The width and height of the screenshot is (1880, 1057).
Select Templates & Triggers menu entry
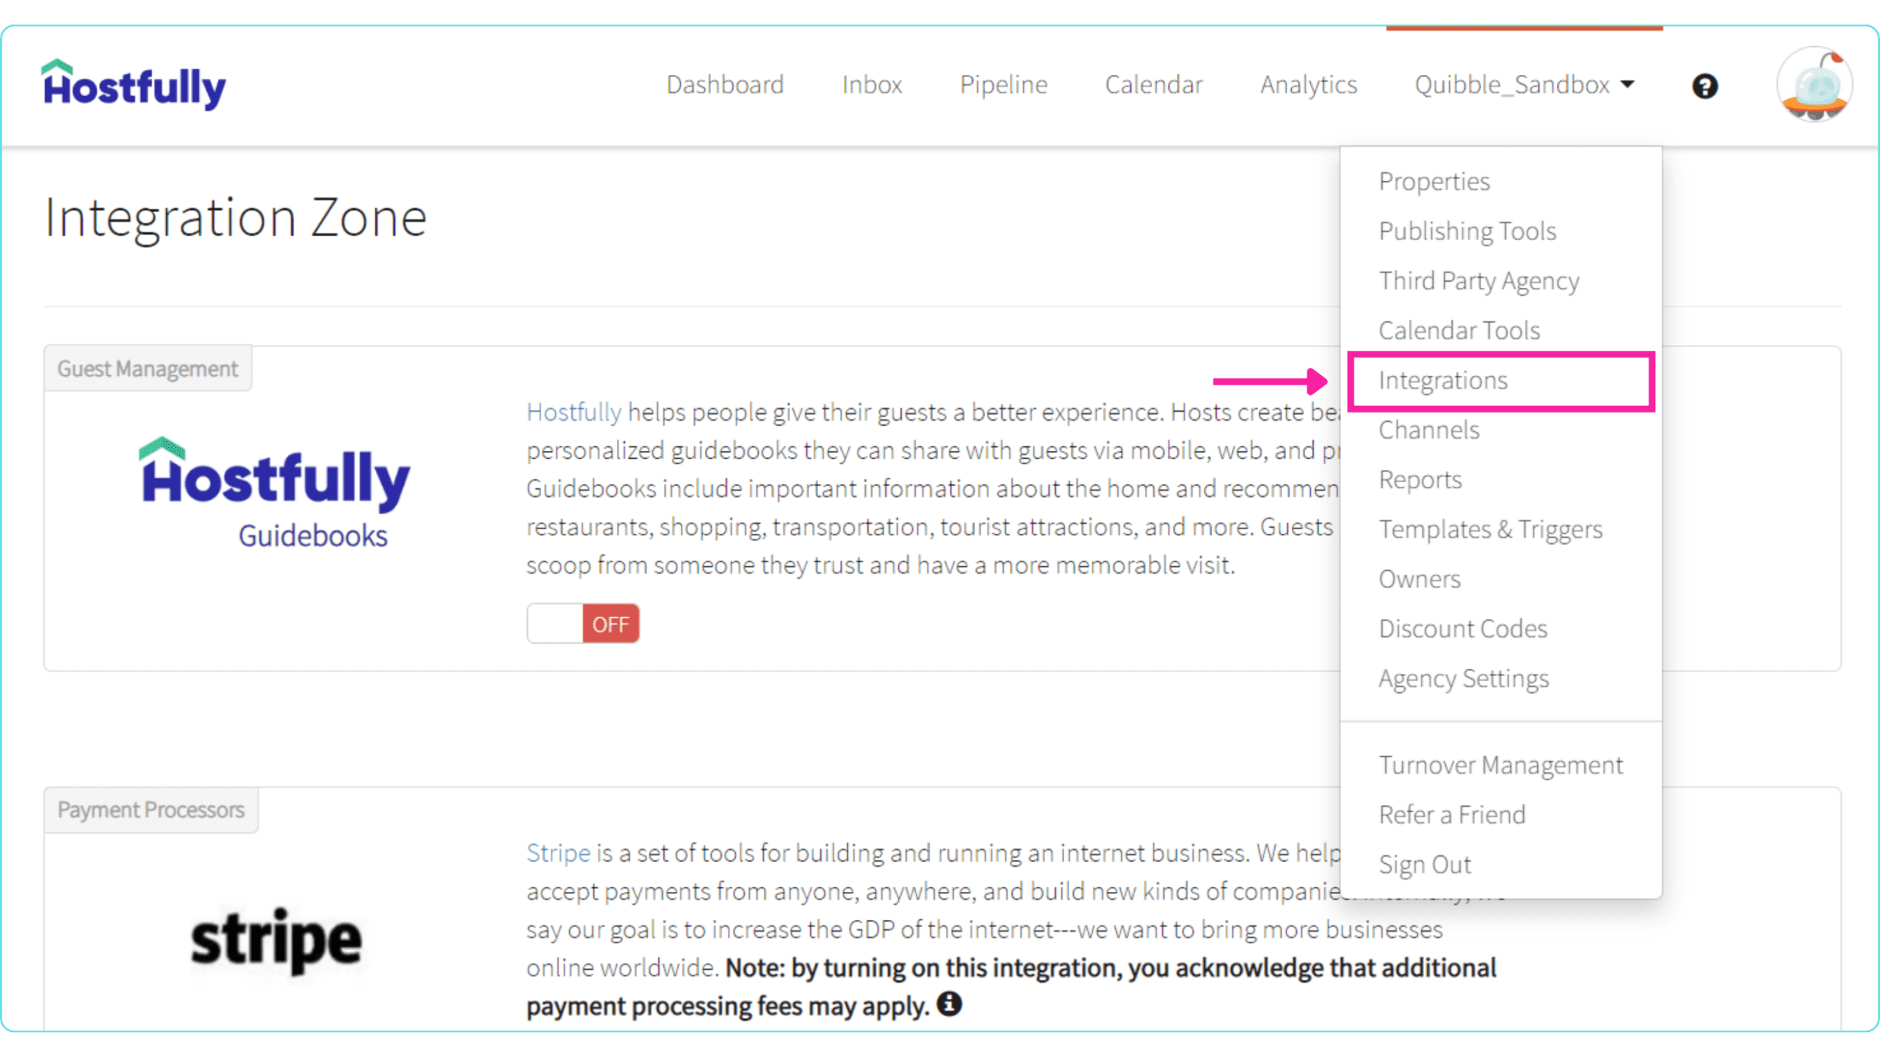point(1491,529)
